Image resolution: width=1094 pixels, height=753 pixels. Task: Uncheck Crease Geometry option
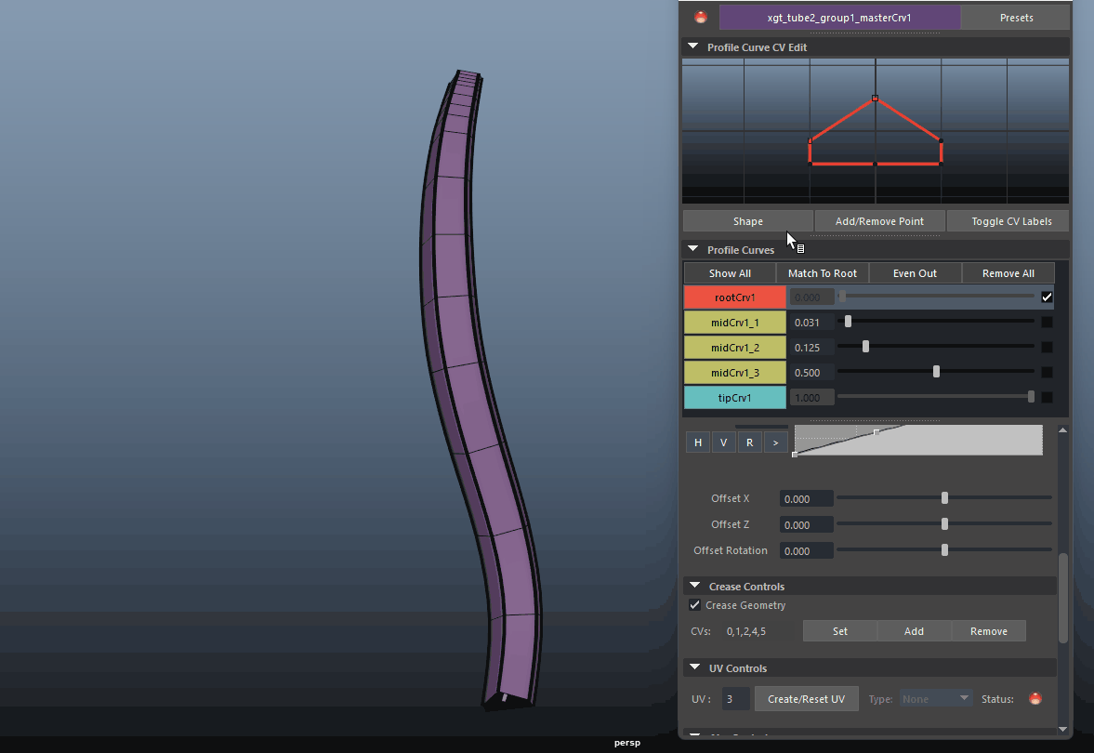click(695, 605)
